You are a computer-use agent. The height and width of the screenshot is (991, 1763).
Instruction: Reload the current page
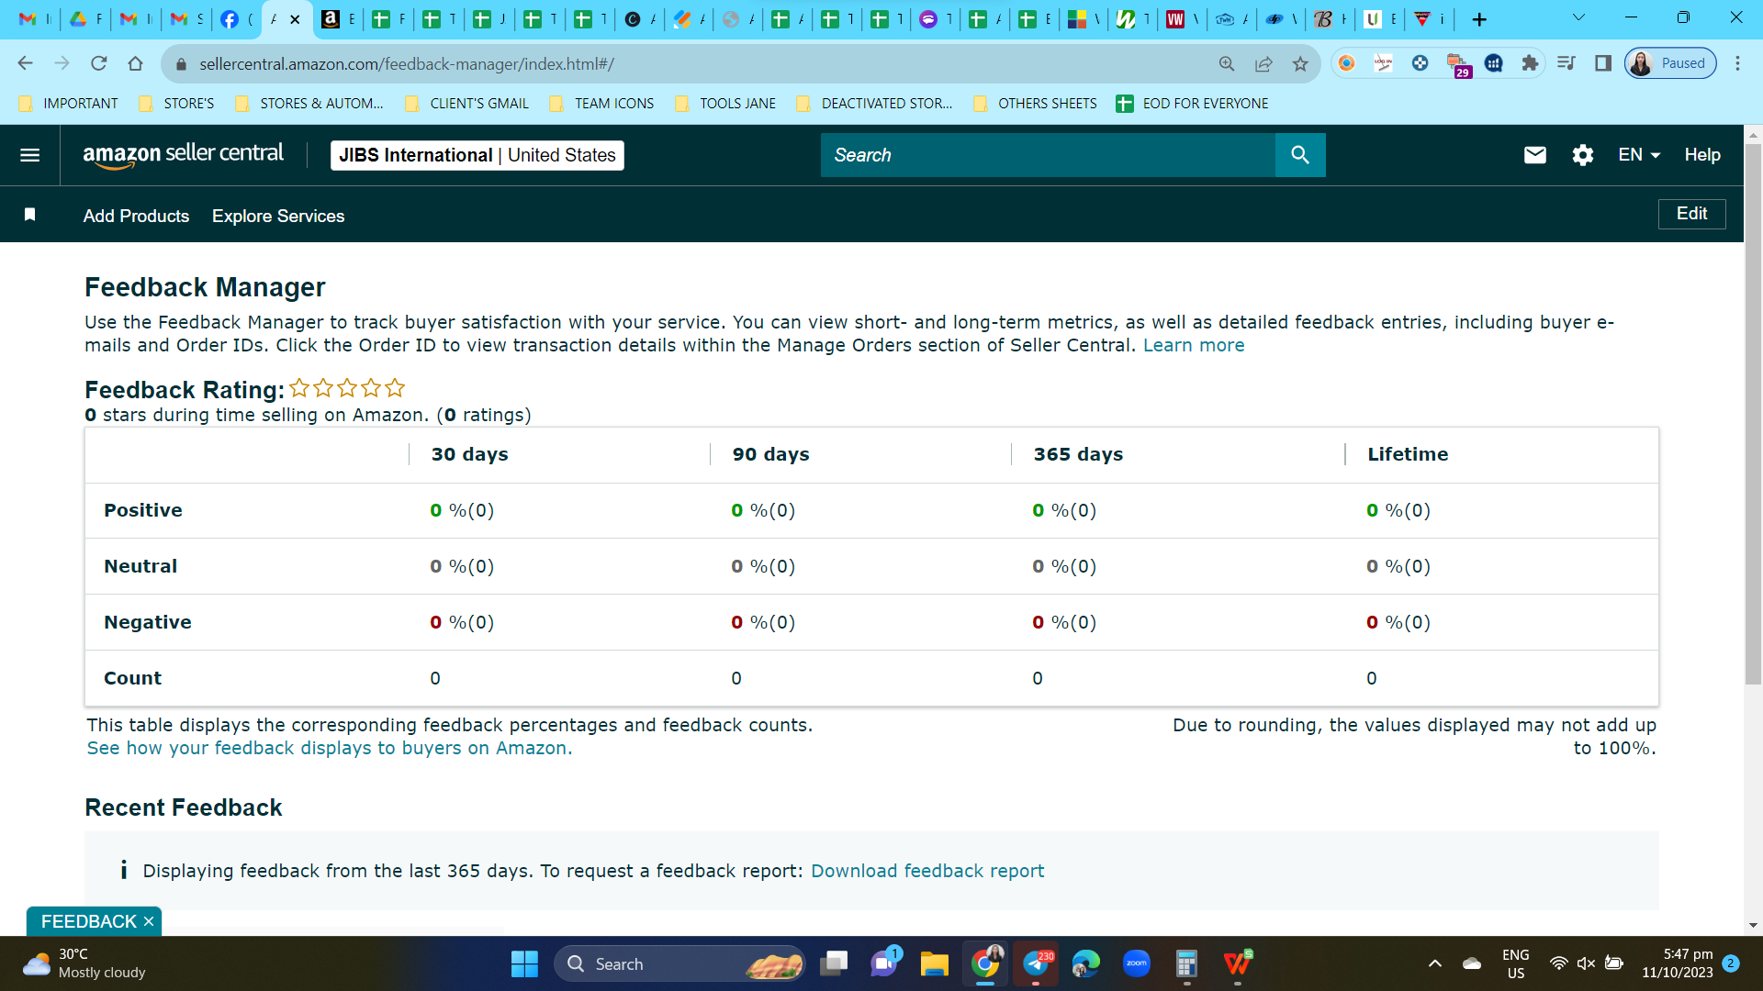coord(98,63)
